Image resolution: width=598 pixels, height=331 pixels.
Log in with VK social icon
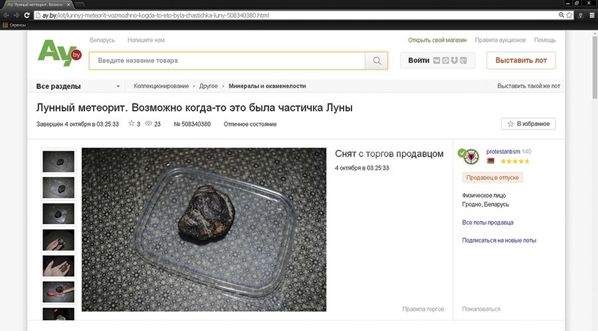tap(437, 60)
